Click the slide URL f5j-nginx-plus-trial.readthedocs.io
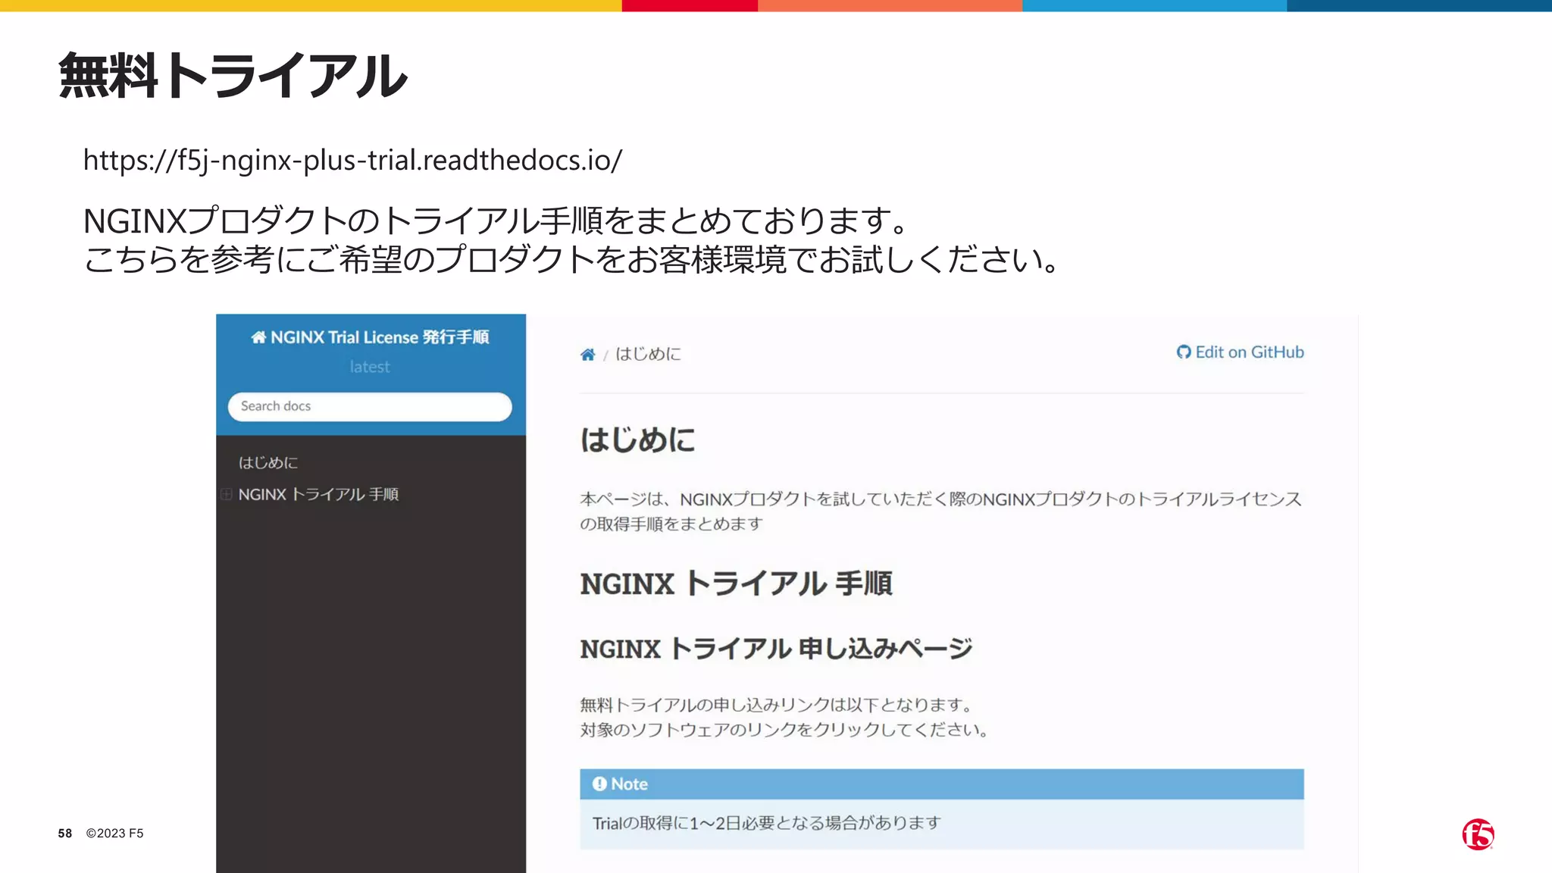Image resolution: width=1552 pixels, height=873 pixels. [x=352, y=160]
